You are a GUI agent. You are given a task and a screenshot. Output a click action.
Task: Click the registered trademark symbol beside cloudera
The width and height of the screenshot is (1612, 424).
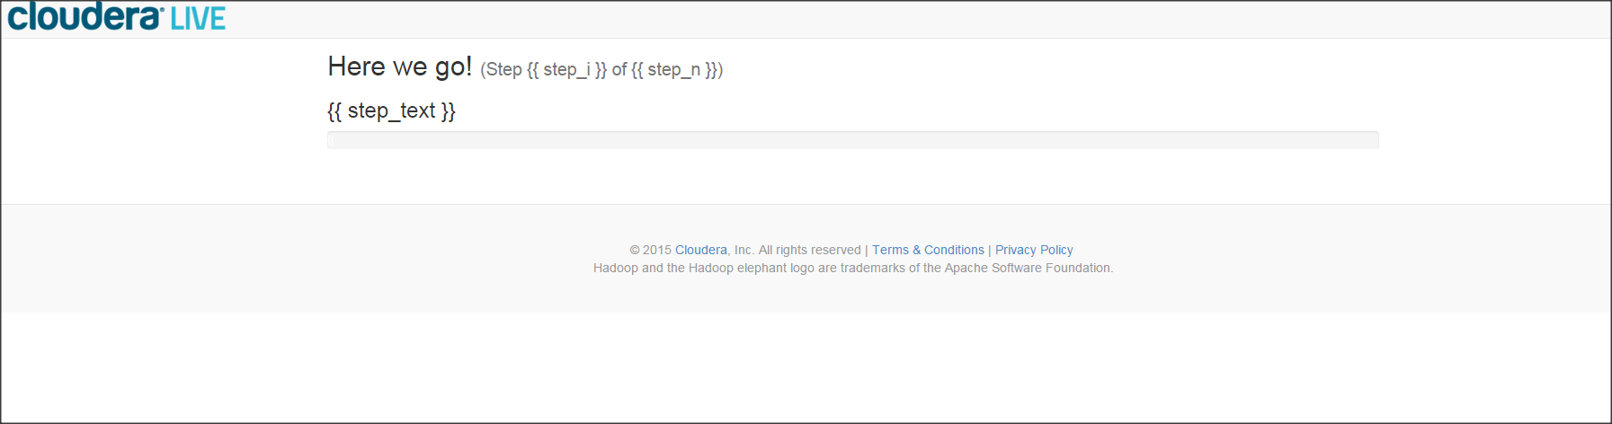[x=160, y=9]
